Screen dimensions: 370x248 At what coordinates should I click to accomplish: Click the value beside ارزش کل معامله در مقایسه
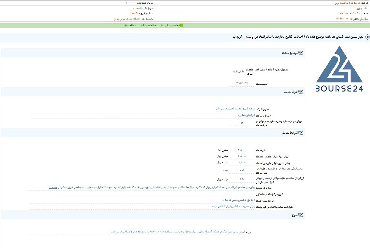coord(242,179)
